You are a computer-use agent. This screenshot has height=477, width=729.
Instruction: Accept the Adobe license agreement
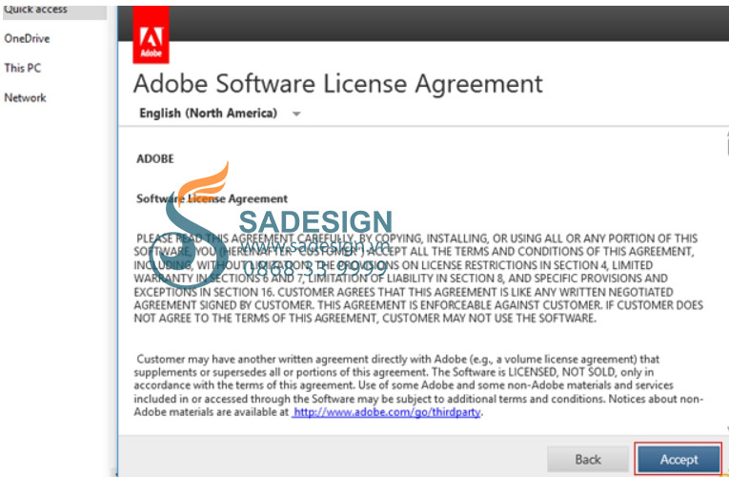pyautogui.click(x=678, y=459)
